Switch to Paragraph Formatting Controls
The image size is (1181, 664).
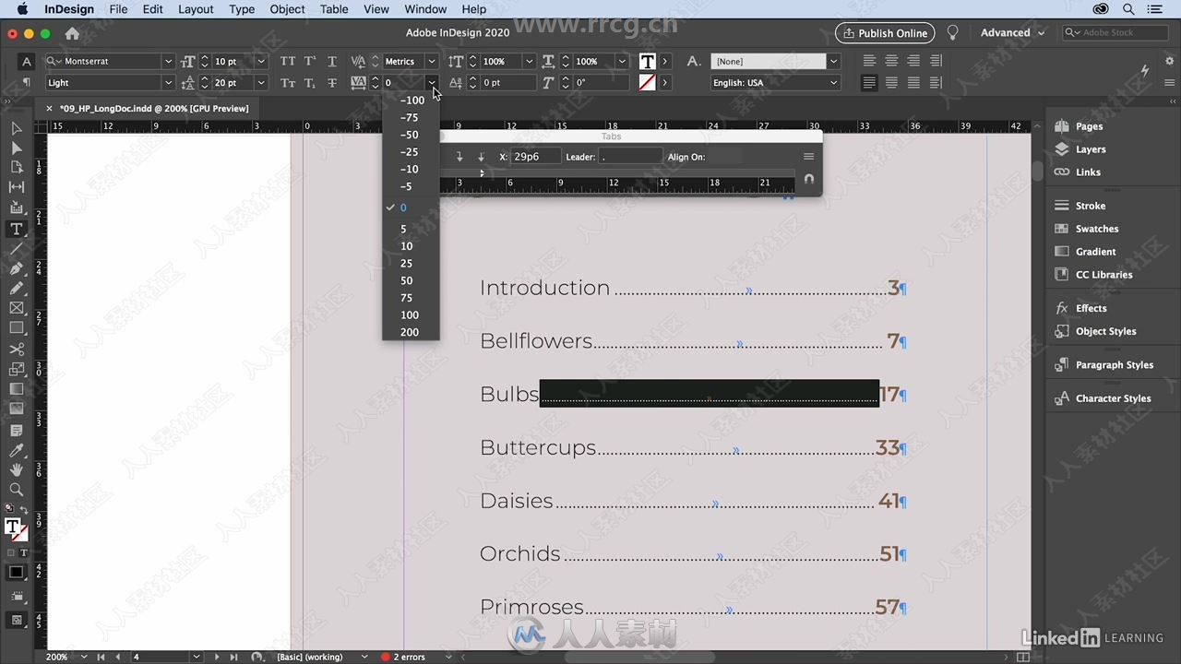coord(27,83)
